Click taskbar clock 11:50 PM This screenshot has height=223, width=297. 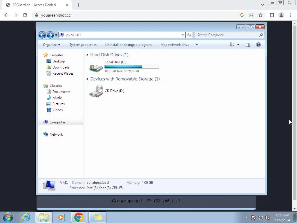[x=282, y=215]
